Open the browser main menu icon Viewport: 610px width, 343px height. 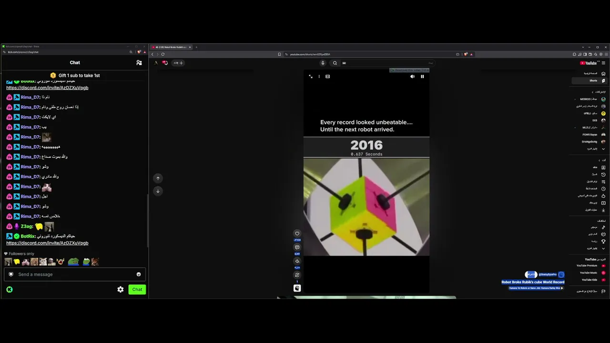point(606,54)
